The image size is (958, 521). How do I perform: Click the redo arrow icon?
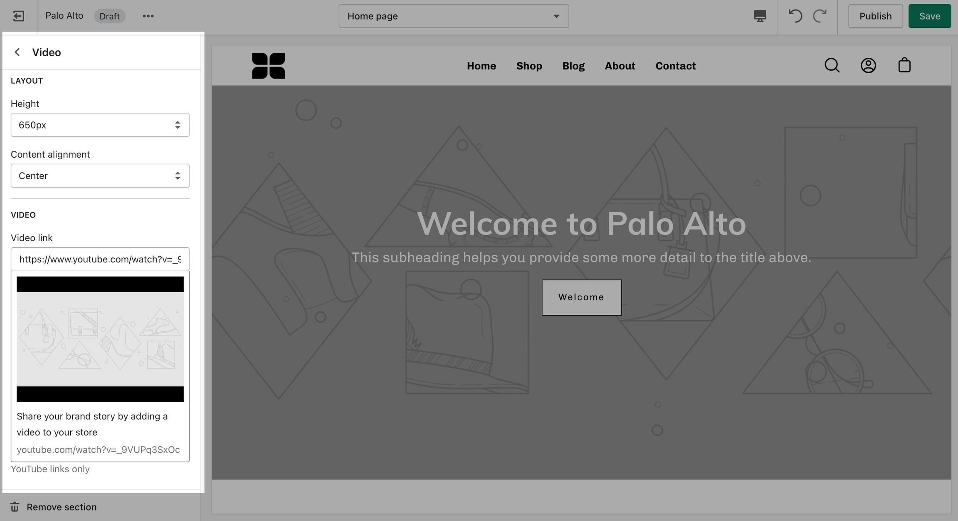(820, 16)
